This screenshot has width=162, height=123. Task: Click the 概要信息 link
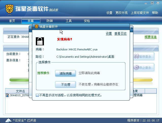coord(151,37)
